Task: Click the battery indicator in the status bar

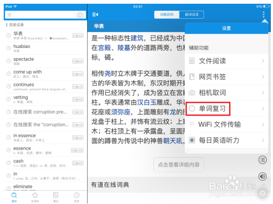Action: click(x=267, y=6)
